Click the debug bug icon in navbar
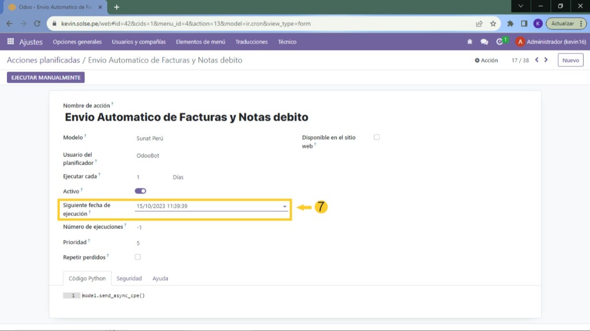This screenshot has width=590, height=331. [470, 42]
